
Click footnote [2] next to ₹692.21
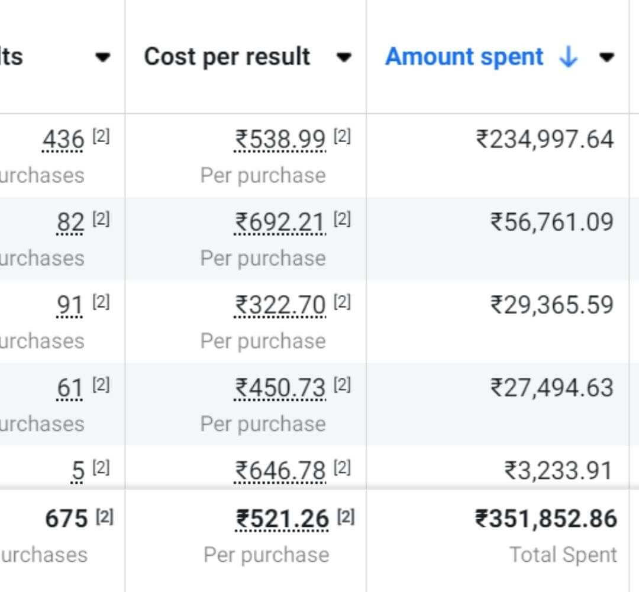click(x=343, y=218)
